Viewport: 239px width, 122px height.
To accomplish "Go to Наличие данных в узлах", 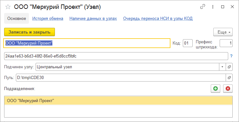I will (93, 19).
